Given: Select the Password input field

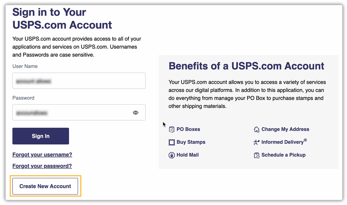Looking at the screenshot, I should 69,112.
